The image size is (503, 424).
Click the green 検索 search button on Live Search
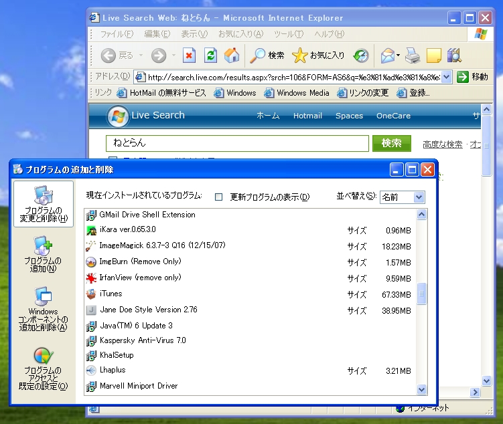pos(392,143)
